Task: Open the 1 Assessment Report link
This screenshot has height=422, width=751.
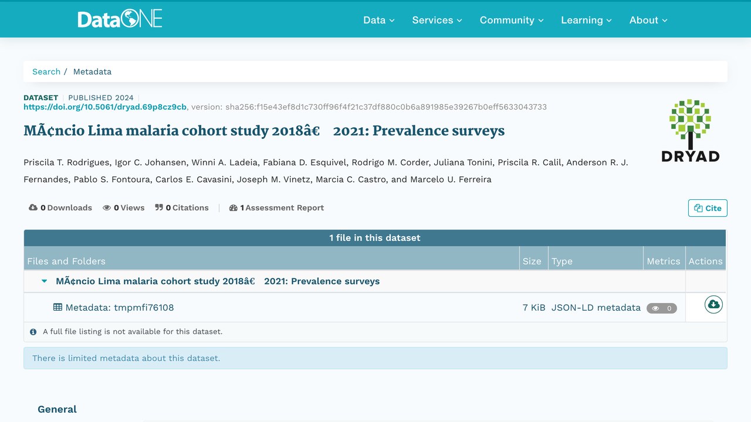Action: pyautogui.click(x=277, y=207)
